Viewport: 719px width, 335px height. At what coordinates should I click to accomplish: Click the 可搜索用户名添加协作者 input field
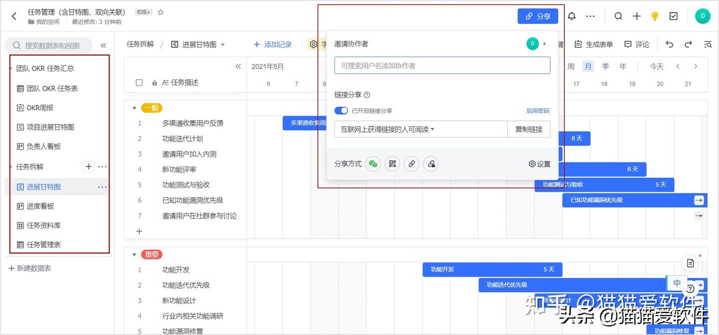pyautogui.click(x=441, y=65)
